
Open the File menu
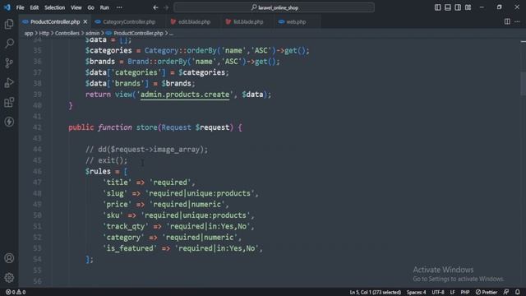pos(20,7)
